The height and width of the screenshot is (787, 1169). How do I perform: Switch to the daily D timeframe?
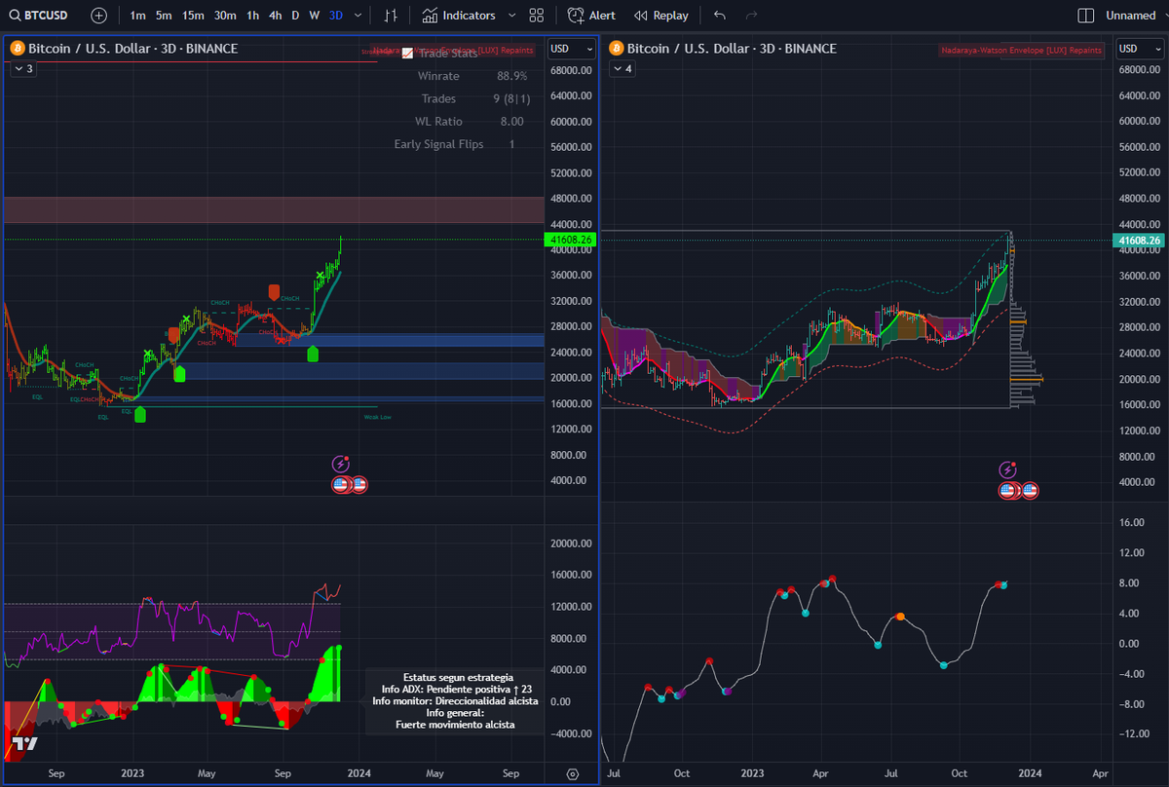(x=295, y=16)
